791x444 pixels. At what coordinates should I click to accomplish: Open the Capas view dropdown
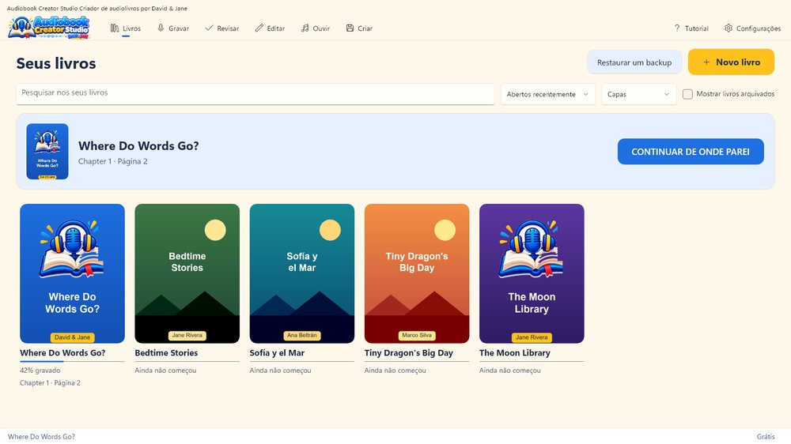pyautogui.click(x=638, y=94)
